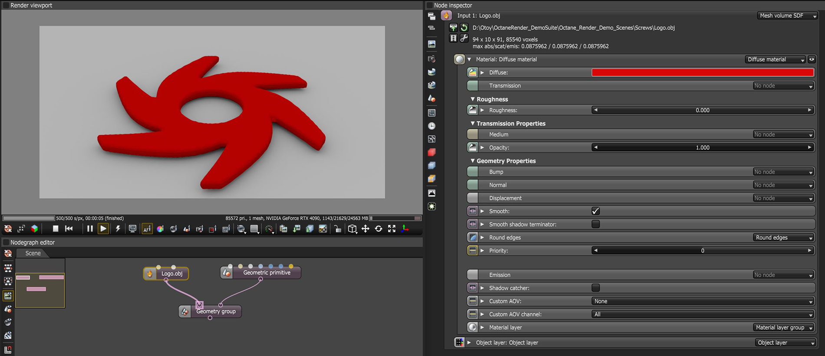Screen dimensions: 825x356
Task: Toggle the material preview eye button
Action: click(x=812, y=59)
